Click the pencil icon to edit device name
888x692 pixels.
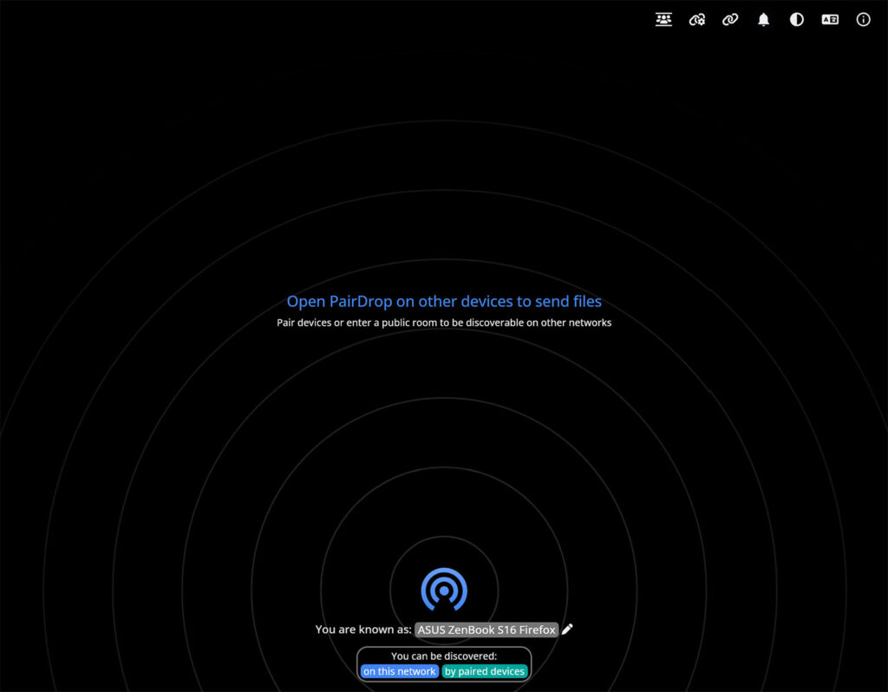[x=567, y=629]
